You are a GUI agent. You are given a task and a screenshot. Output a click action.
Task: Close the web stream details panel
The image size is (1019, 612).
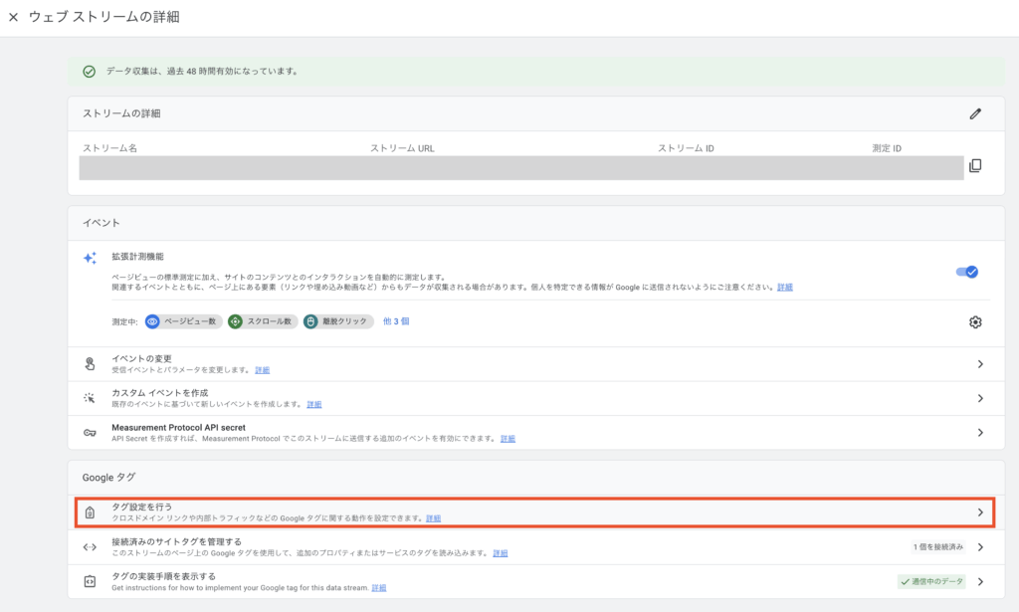[x=13, y=18]
